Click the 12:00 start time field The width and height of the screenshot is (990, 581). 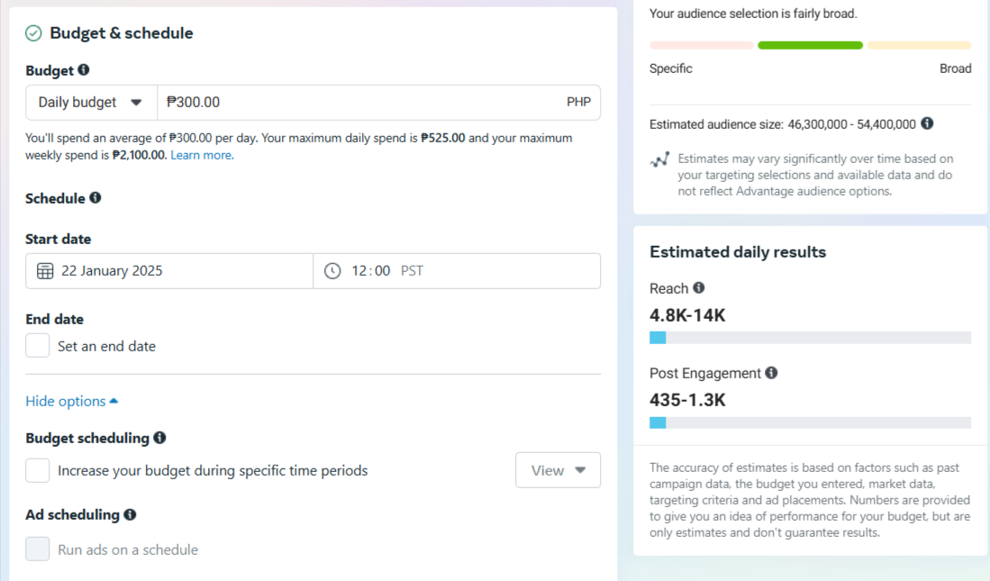tap(371, 271)
